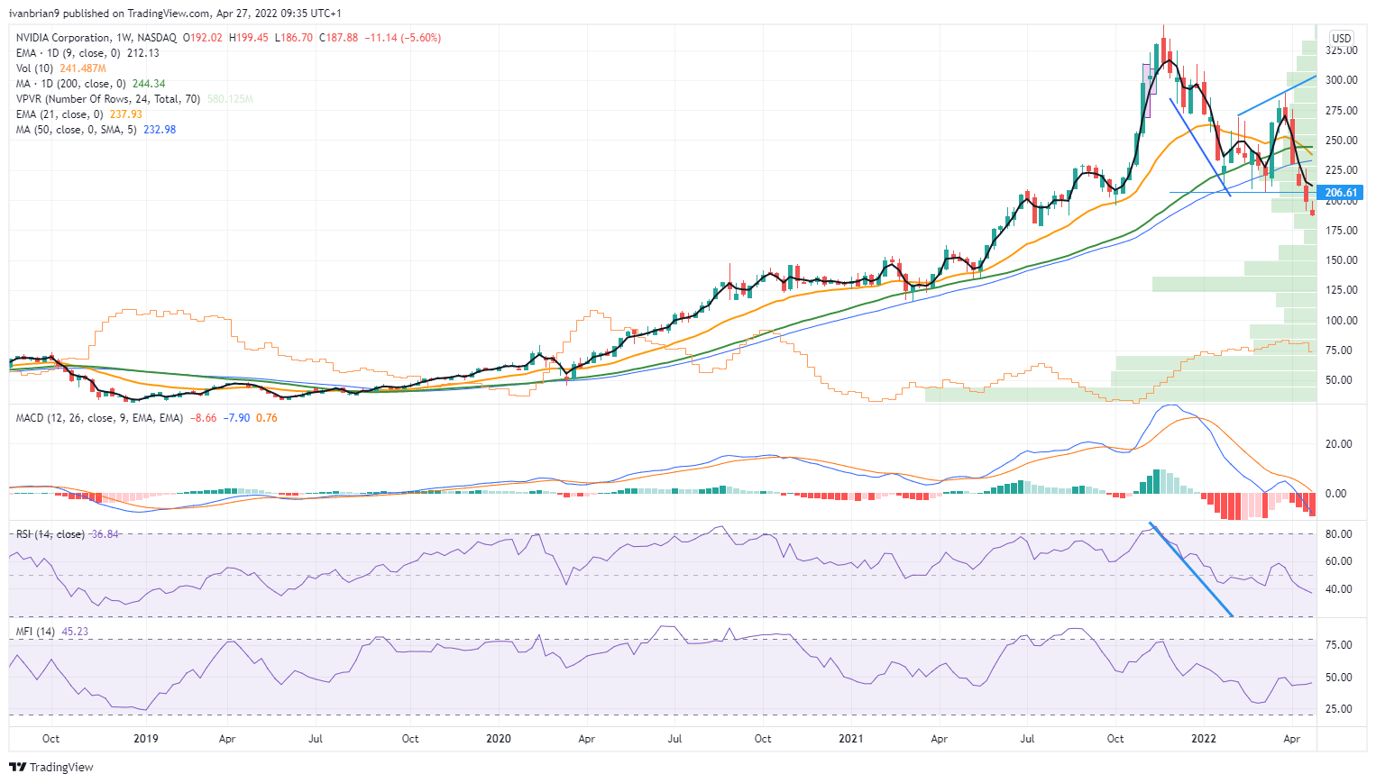Click the EMA (21, close, 0) legend

point(60,114)
